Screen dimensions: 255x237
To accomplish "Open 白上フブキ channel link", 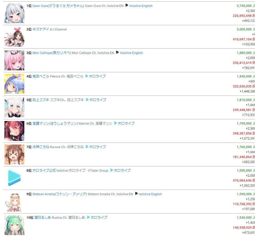I will pyautogui.click(x=41, y=100).
